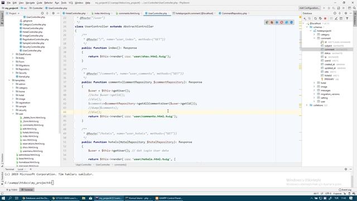
Task: Hide the Database panel with minimize icon
Action: [x=351, y=13]
